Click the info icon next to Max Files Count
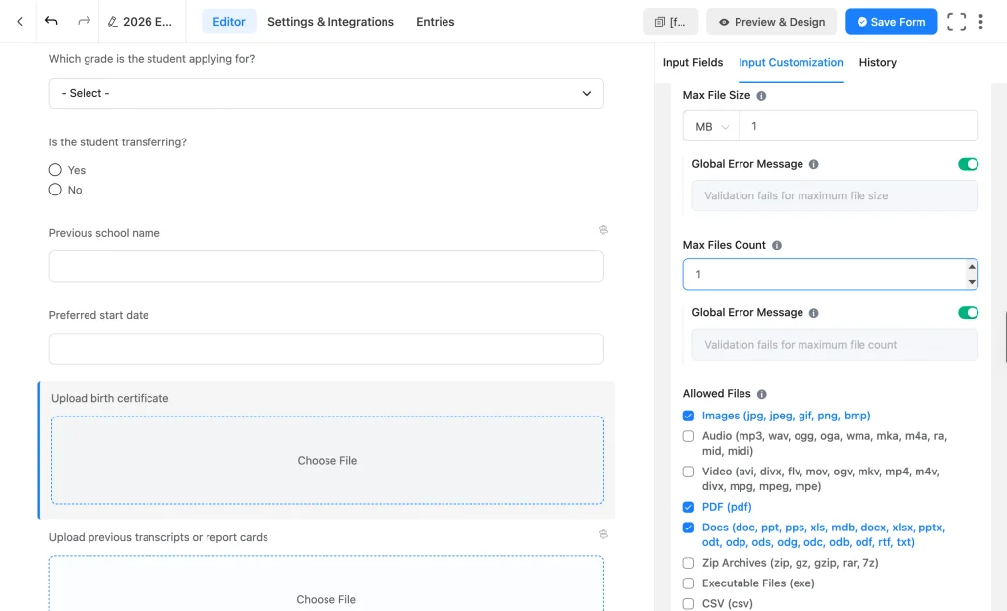The image size is (1007, 611). coord(777,246)
